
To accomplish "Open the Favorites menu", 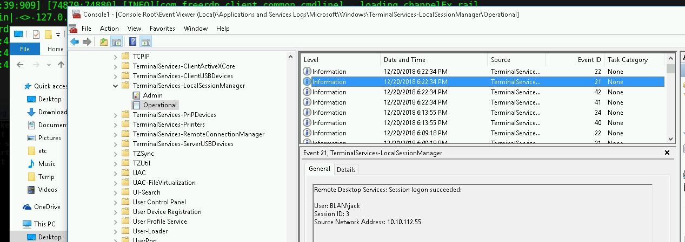I will pos(162,29).
